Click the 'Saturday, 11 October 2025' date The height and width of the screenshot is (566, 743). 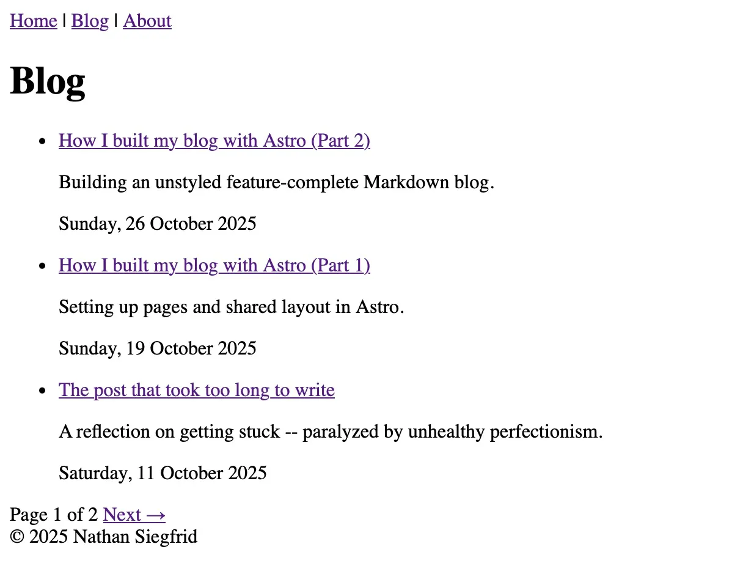click(163, 473)
